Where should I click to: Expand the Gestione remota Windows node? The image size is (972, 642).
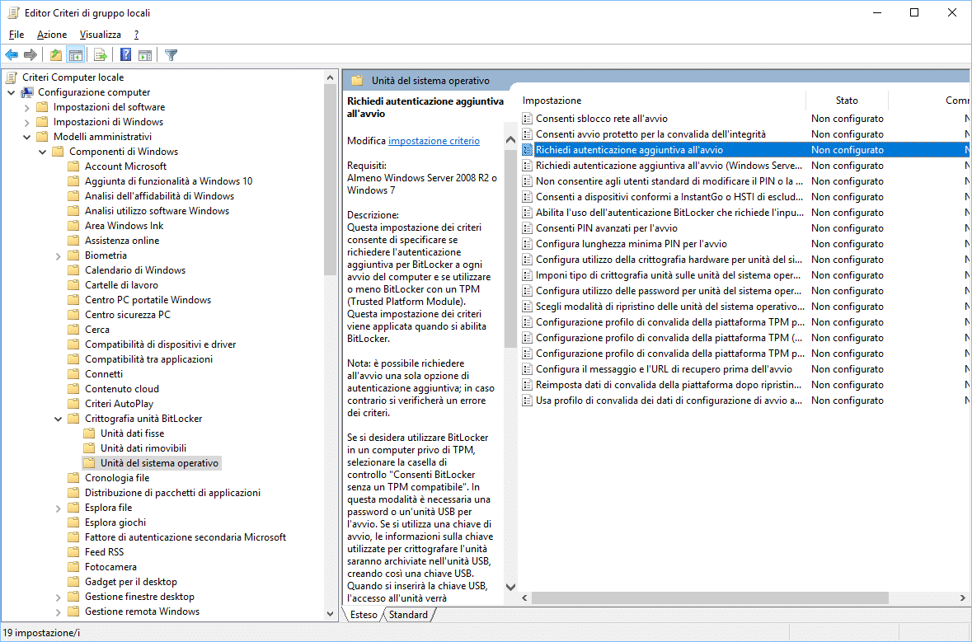[59, 612]
